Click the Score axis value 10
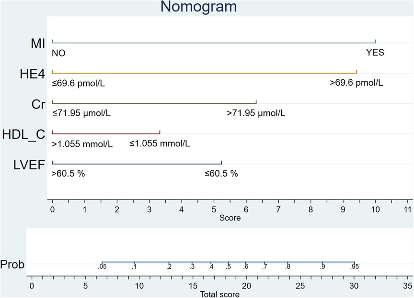 [x=376, y=210]
